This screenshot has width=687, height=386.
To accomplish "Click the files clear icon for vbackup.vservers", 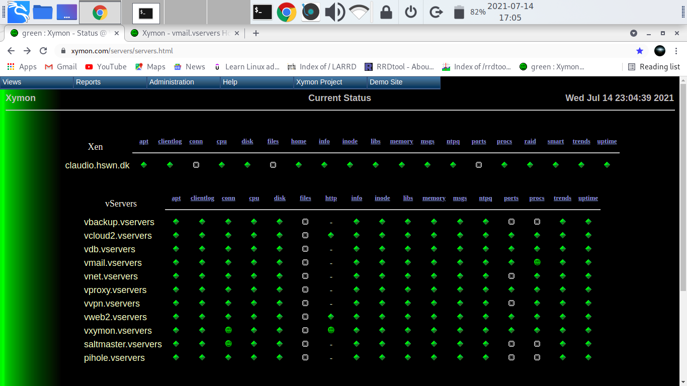I will (305, 222).
